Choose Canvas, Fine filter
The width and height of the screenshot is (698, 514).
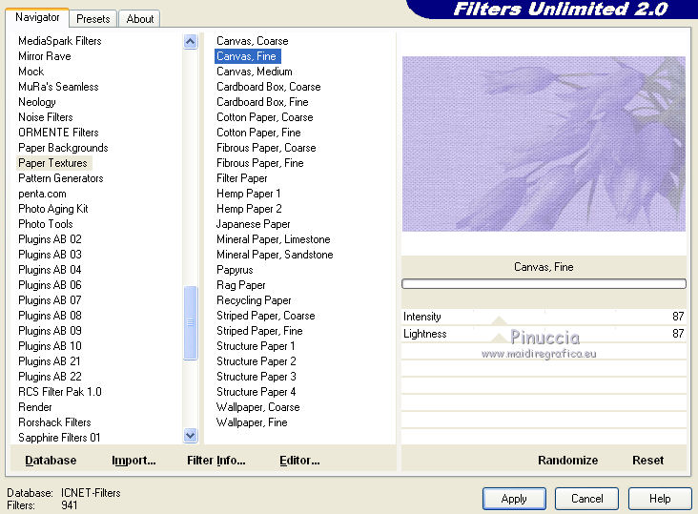(247, 56)
